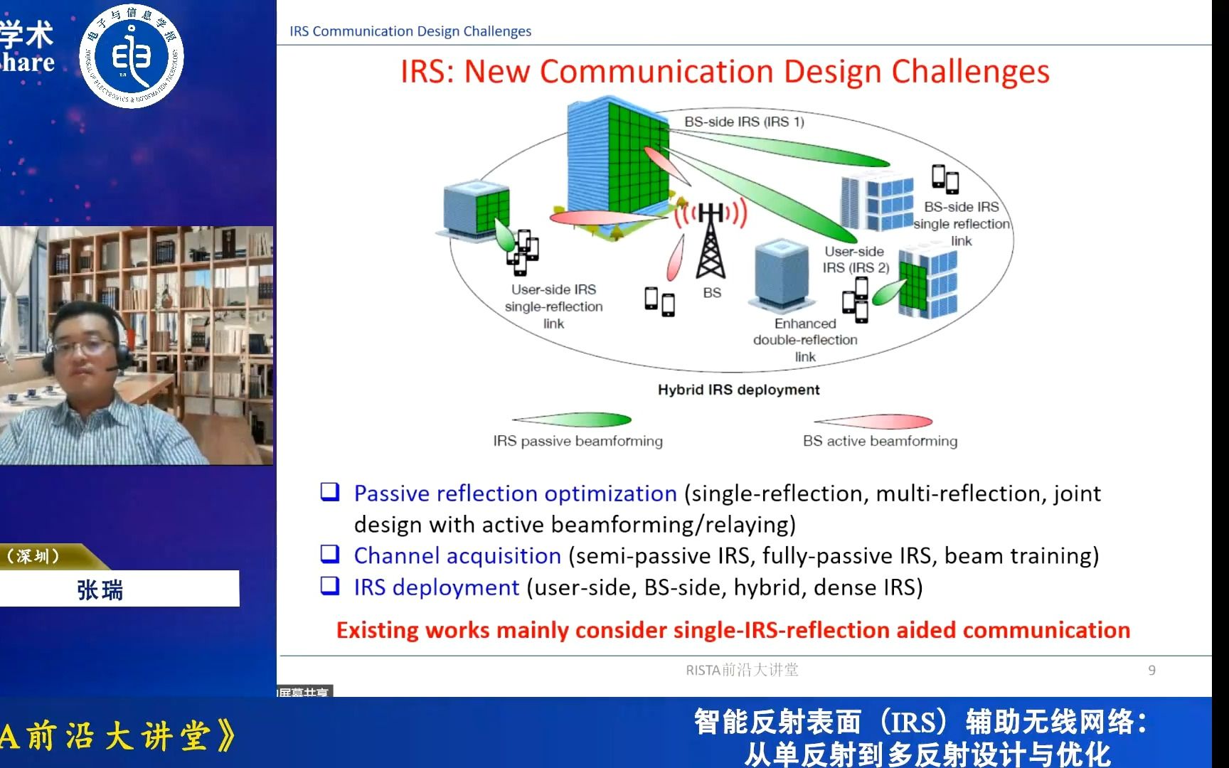
Task: Click the mobile phones below the BS tower
Action: (x=659, y=302)
